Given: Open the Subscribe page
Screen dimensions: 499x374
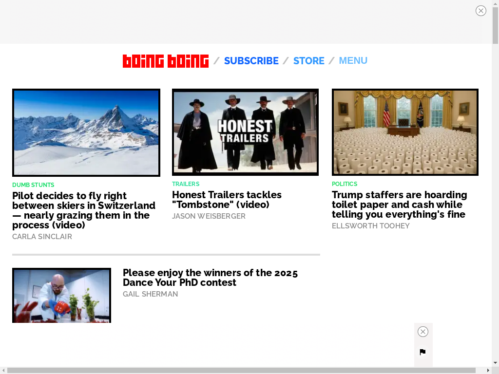Looking at the screenshot, I should click(x=251, y=61).
